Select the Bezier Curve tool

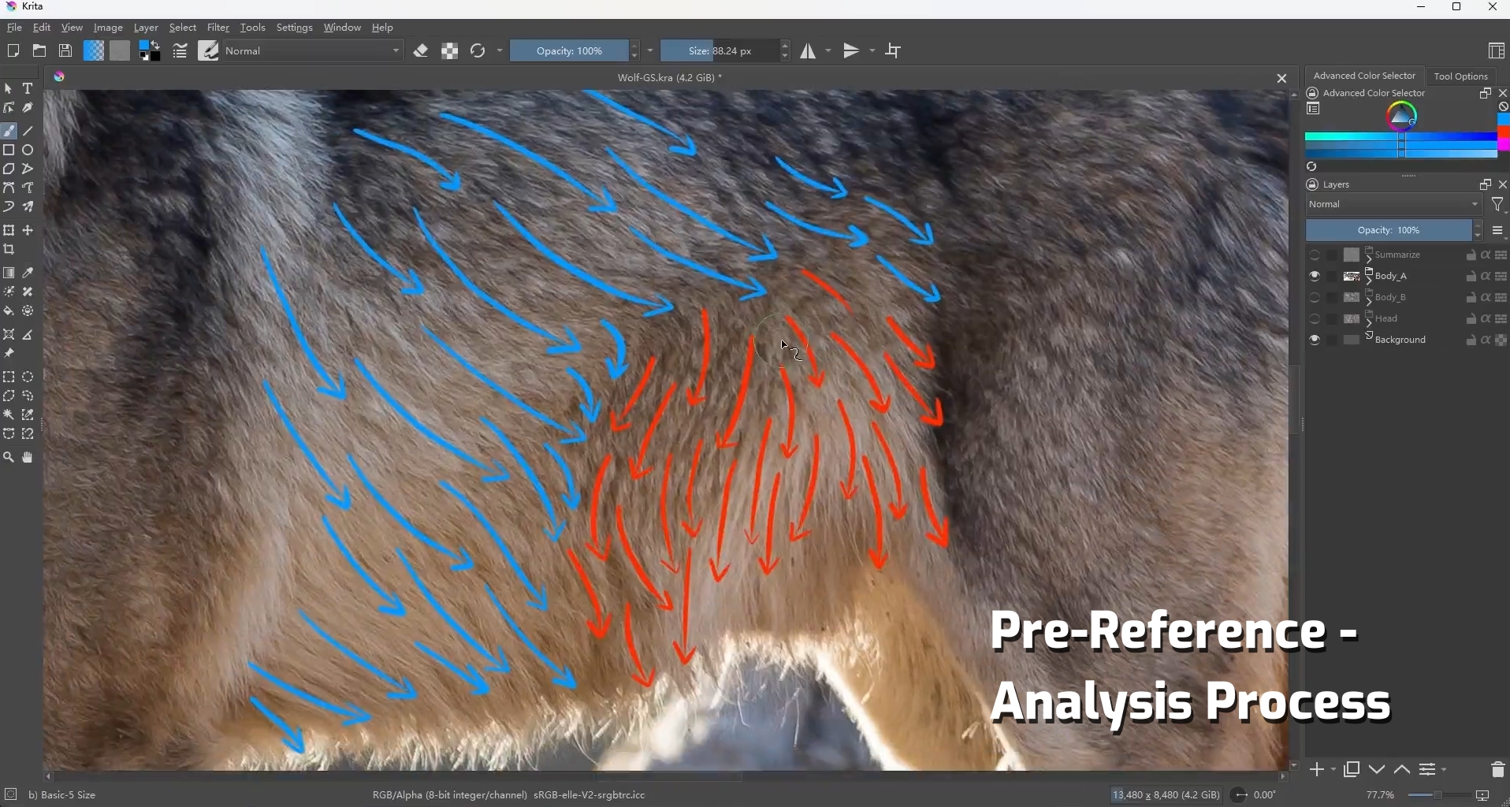click(9, 188)
